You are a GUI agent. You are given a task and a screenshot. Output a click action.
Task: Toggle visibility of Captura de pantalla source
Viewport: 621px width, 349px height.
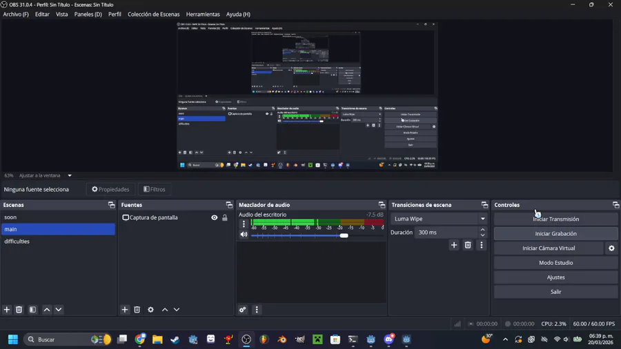point(215,218)
